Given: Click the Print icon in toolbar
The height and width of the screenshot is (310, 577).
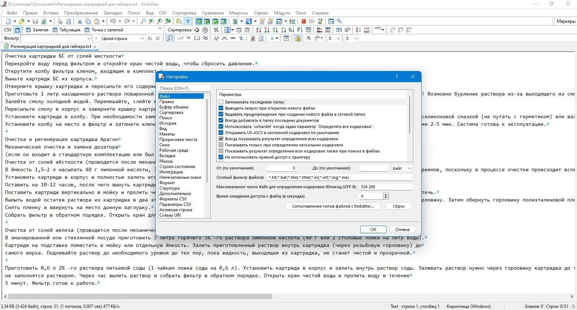Looking at the screenshot, I should pos(60,21).
